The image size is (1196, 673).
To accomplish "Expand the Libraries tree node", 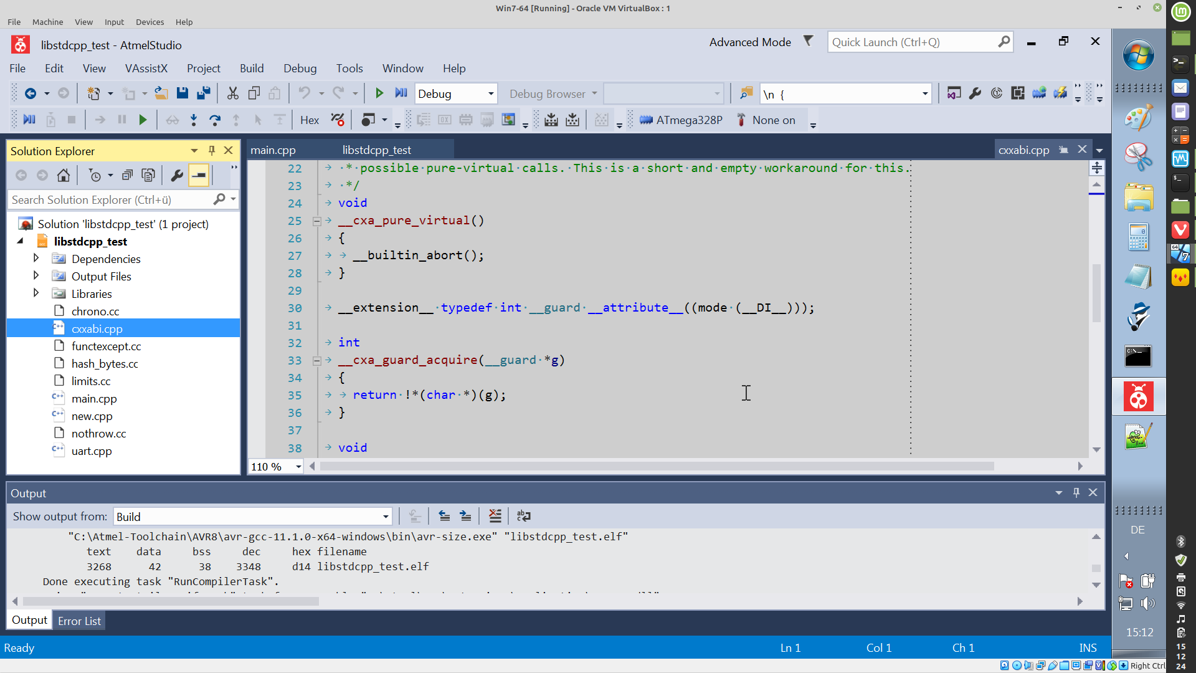I will 36,293.
